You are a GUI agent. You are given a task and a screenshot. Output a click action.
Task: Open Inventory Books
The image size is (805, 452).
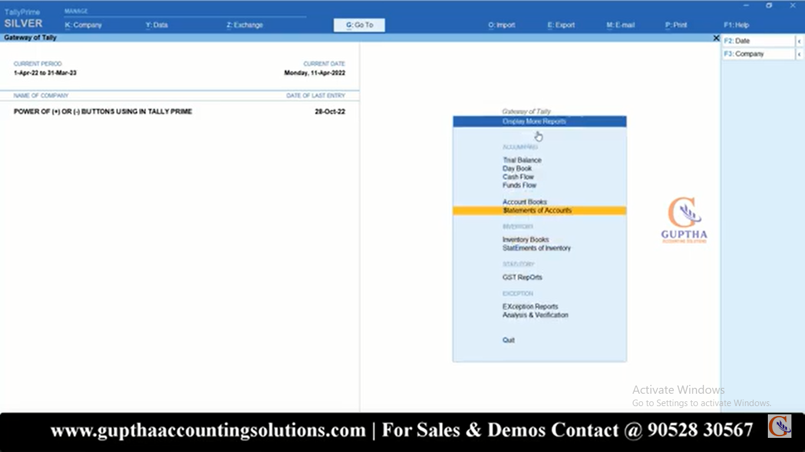[526, 240]
